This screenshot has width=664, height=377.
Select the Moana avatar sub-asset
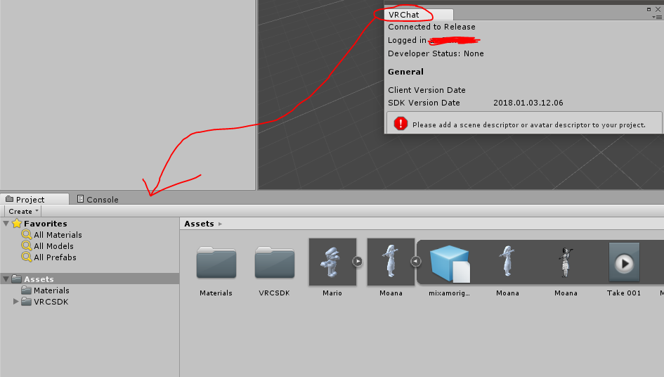pos(566,262)
